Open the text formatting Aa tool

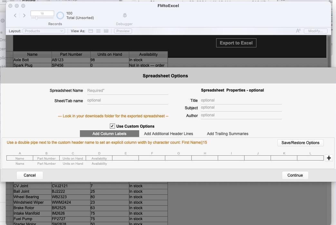coord(298,31)
